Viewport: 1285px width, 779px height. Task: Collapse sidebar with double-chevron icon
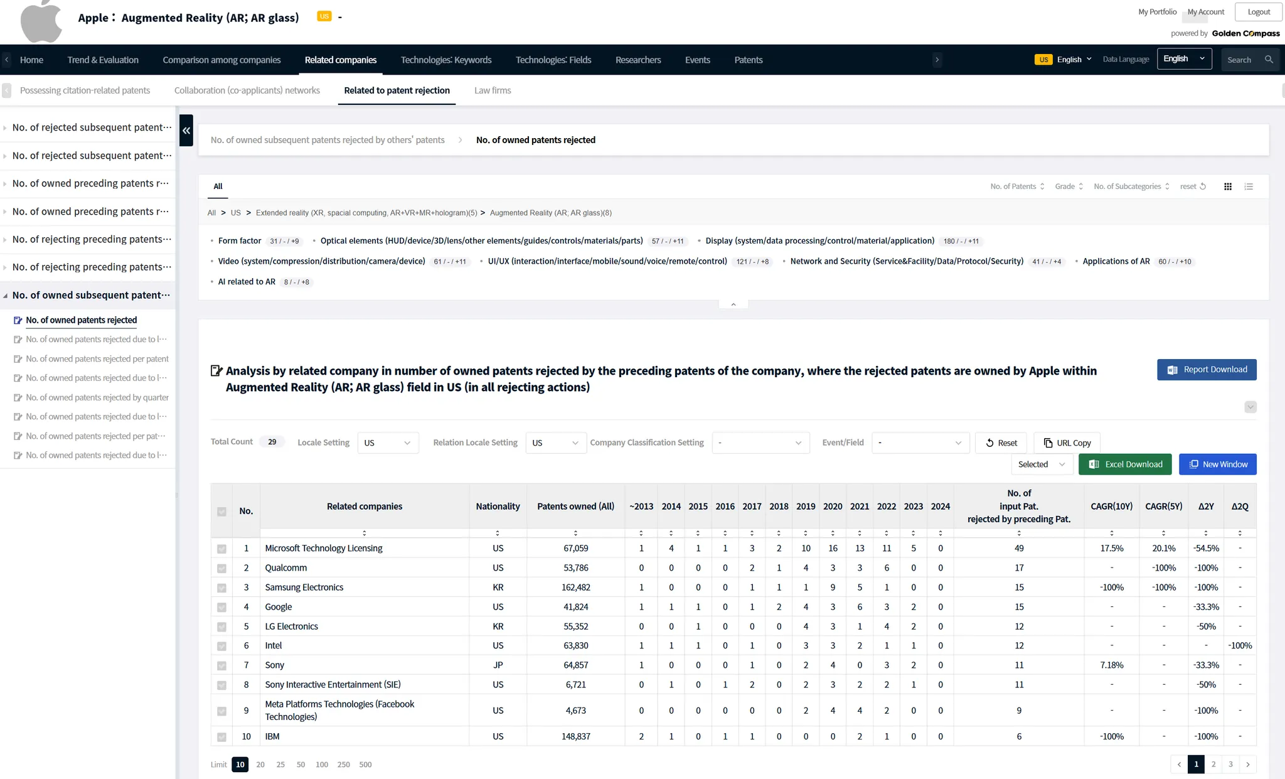pos(186,131)
